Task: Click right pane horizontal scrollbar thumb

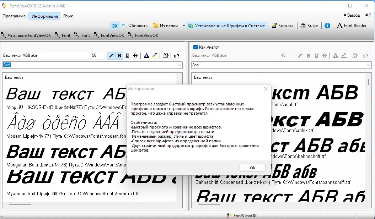Action: (209, 205)
